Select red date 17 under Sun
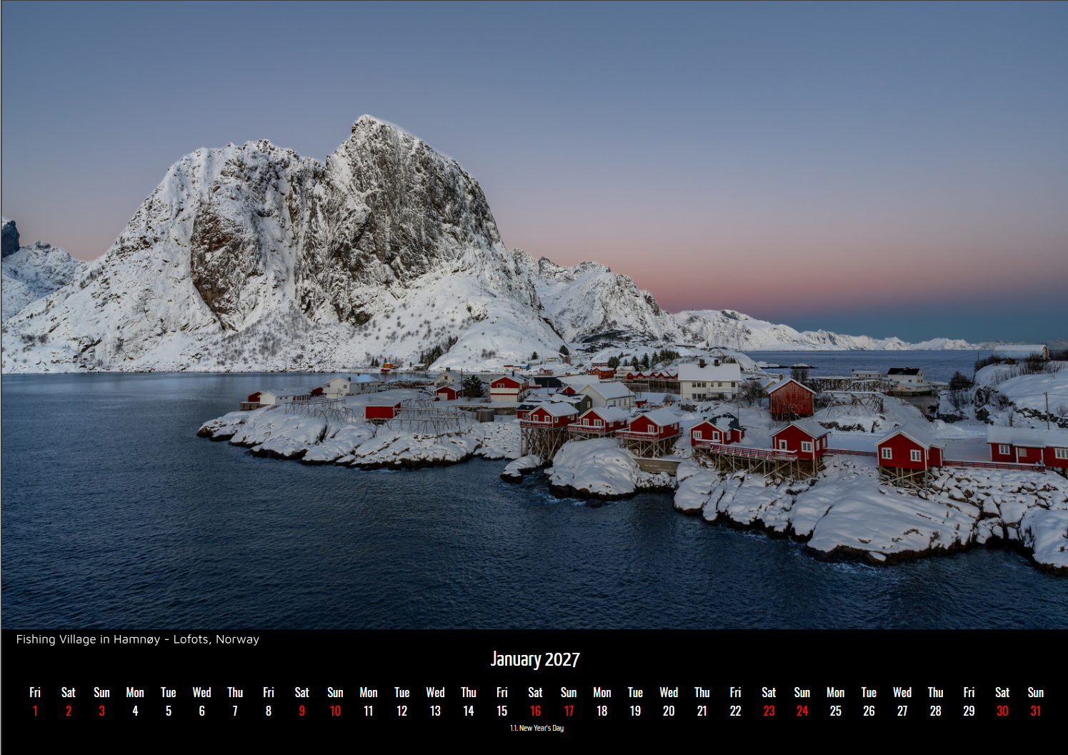Screen dimensions: 1068x755 click(569, 711)
